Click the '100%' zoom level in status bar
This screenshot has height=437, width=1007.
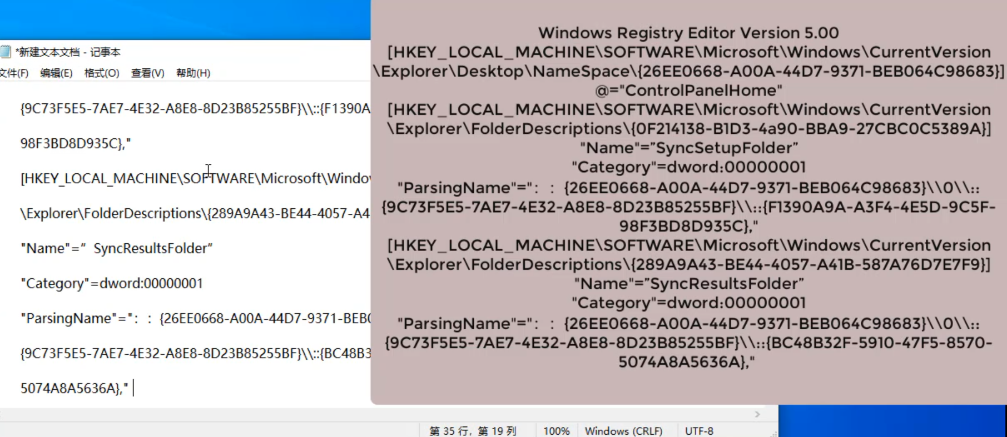(x=556, y=431)
